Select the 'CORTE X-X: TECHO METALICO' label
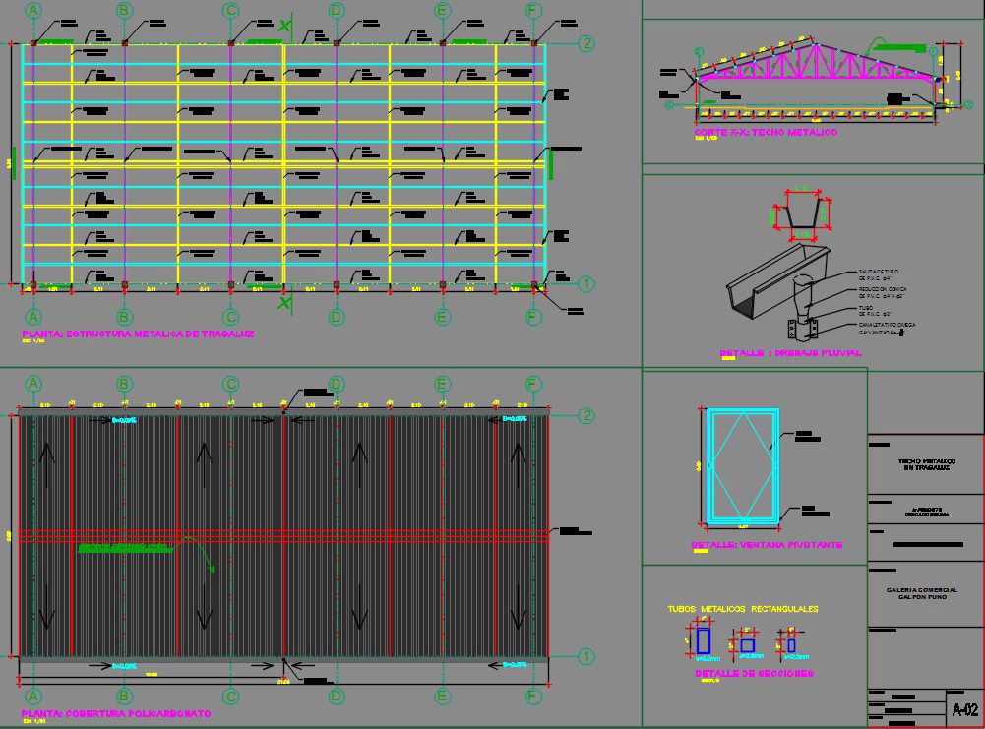Image resolution: width=985 pixels, height=729 pixels. click(765, 132)
